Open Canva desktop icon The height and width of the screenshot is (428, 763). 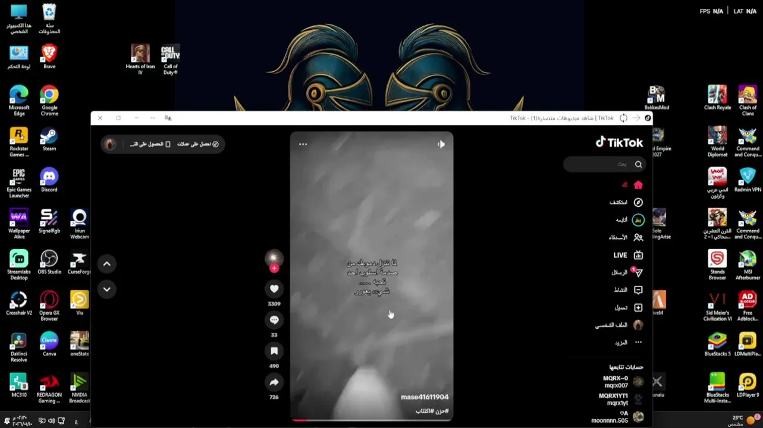(49, 345)
